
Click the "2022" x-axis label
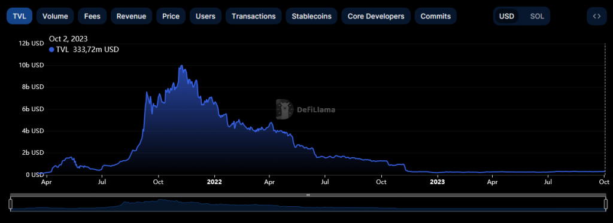tap(214, 182)
